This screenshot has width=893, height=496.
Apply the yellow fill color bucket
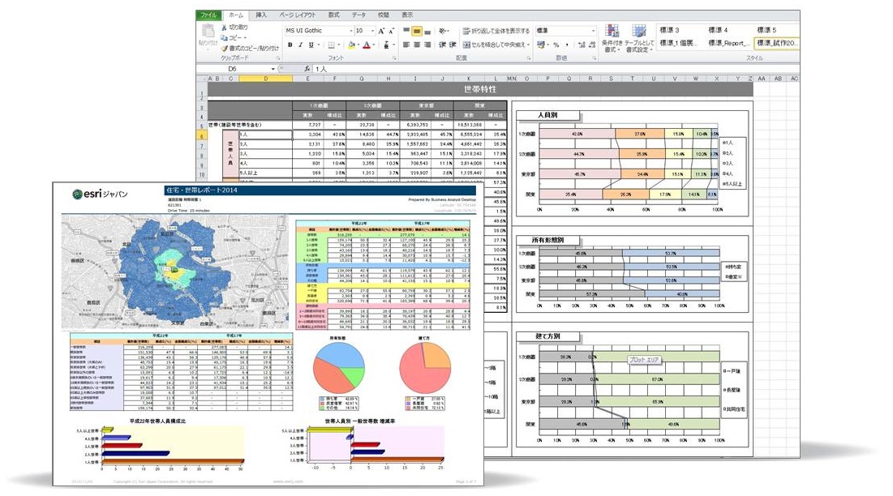click(x=351, y=45)
